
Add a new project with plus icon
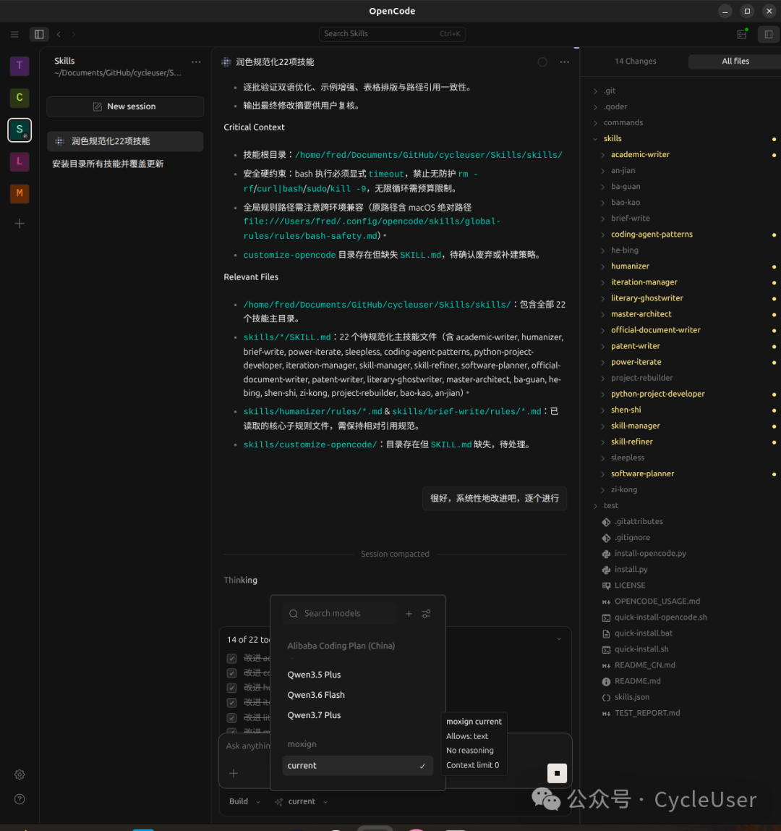[x=20, y=224]
